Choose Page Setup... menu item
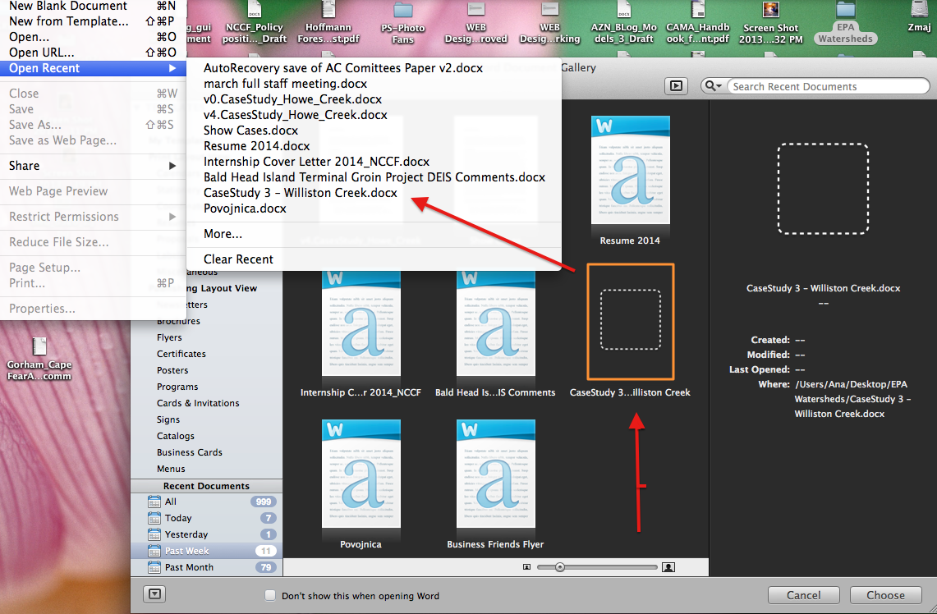This screenshot has width=937, height=614. coord(94,268)
